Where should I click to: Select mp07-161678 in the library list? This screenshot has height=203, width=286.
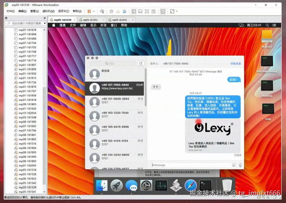[27, 30]
